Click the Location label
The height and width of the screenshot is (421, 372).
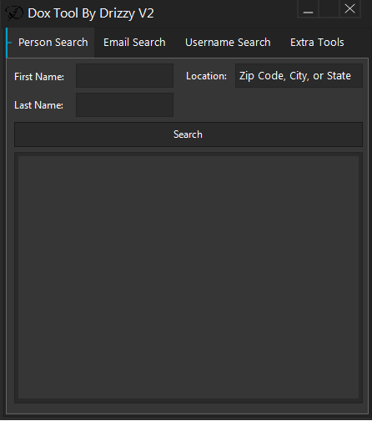click(206, 76)
